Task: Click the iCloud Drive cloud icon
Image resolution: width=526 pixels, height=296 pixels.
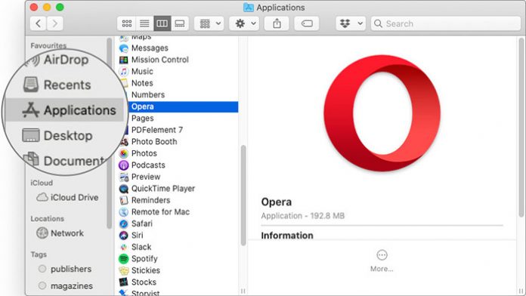Action: (42, 197)
